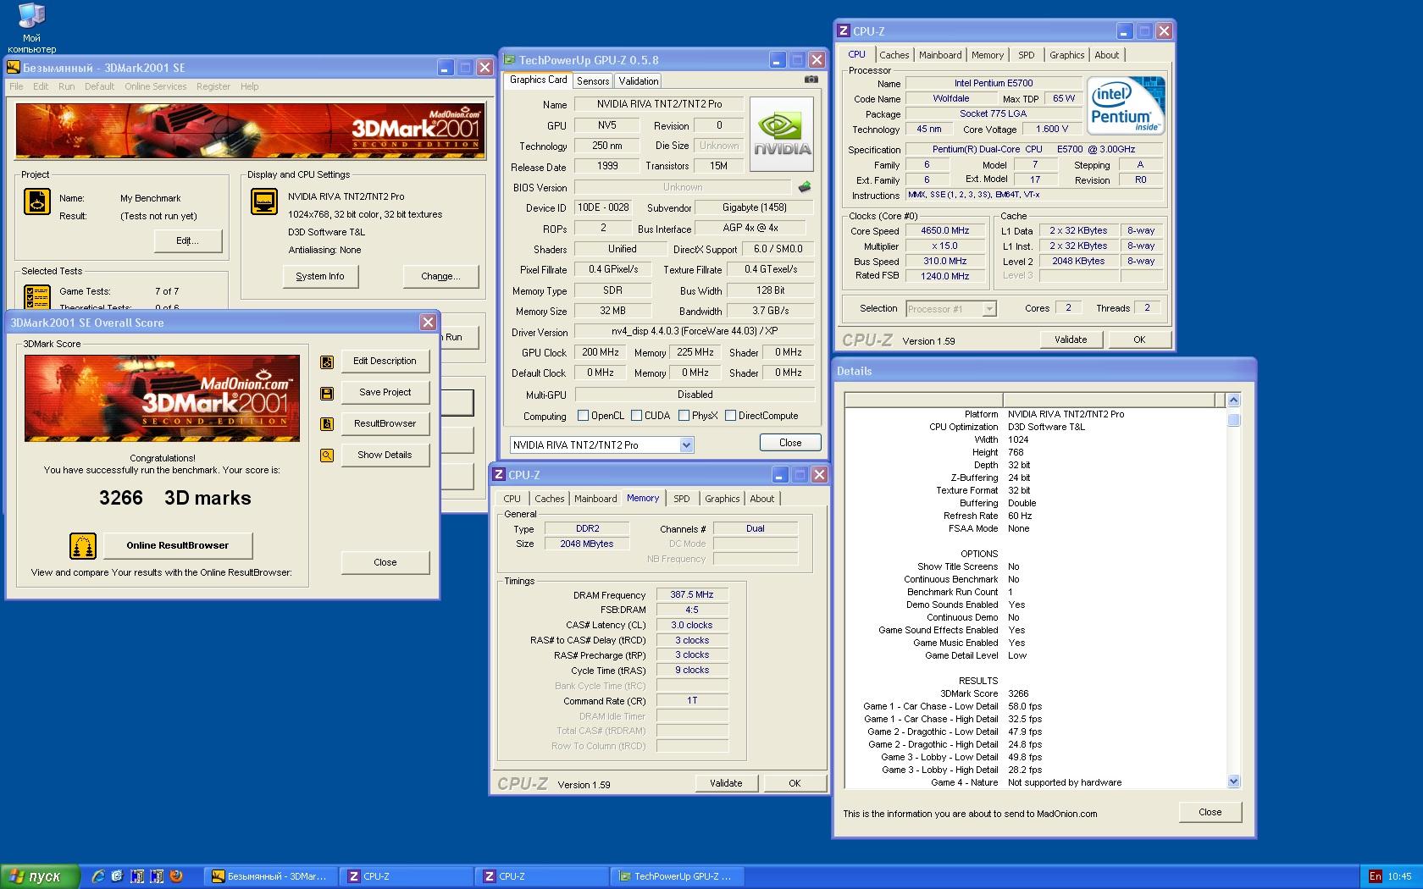Viewport: 1423px width, 889px height.
Task: Click the monitor icon in Display and CPU Settings
Action: click(264, 202)
